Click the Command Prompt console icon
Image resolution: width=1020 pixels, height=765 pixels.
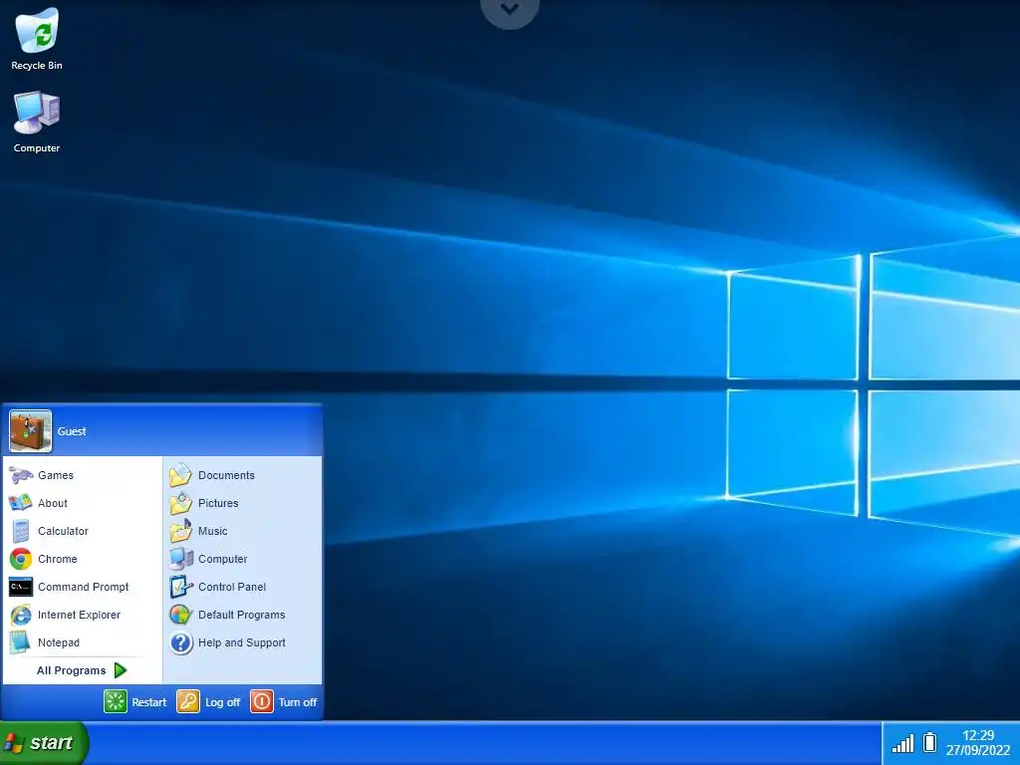20,587
